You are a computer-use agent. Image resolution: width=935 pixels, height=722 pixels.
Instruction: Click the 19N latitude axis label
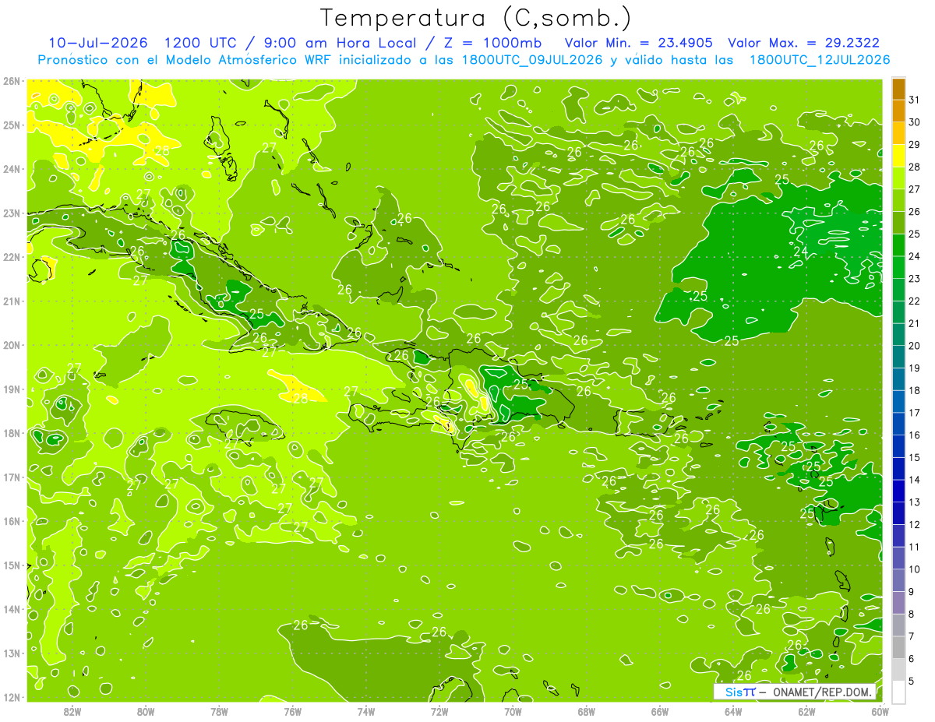tap(12, 389)
